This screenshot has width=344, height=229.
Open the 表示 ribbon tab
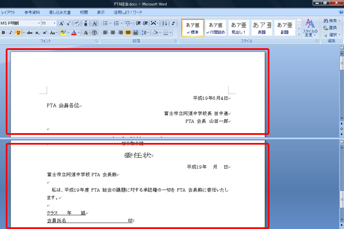101,13
